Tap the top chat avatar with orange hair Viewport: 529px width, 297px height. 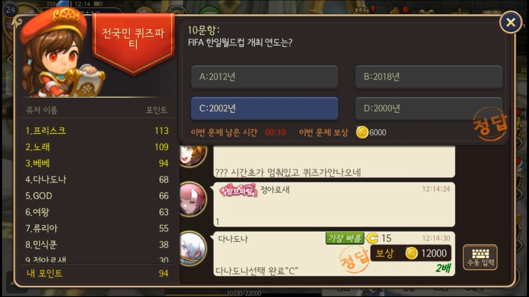(192, 155)
